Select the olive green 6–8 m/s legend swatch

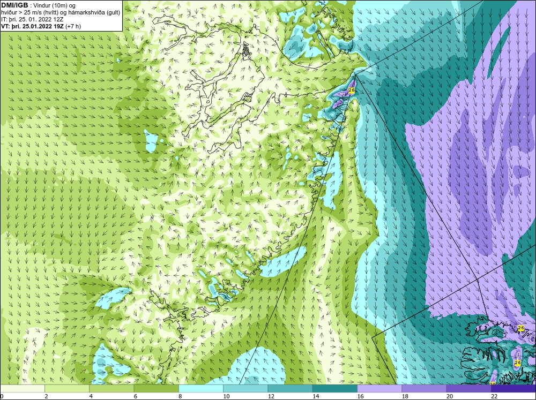(x=156, y=388)
